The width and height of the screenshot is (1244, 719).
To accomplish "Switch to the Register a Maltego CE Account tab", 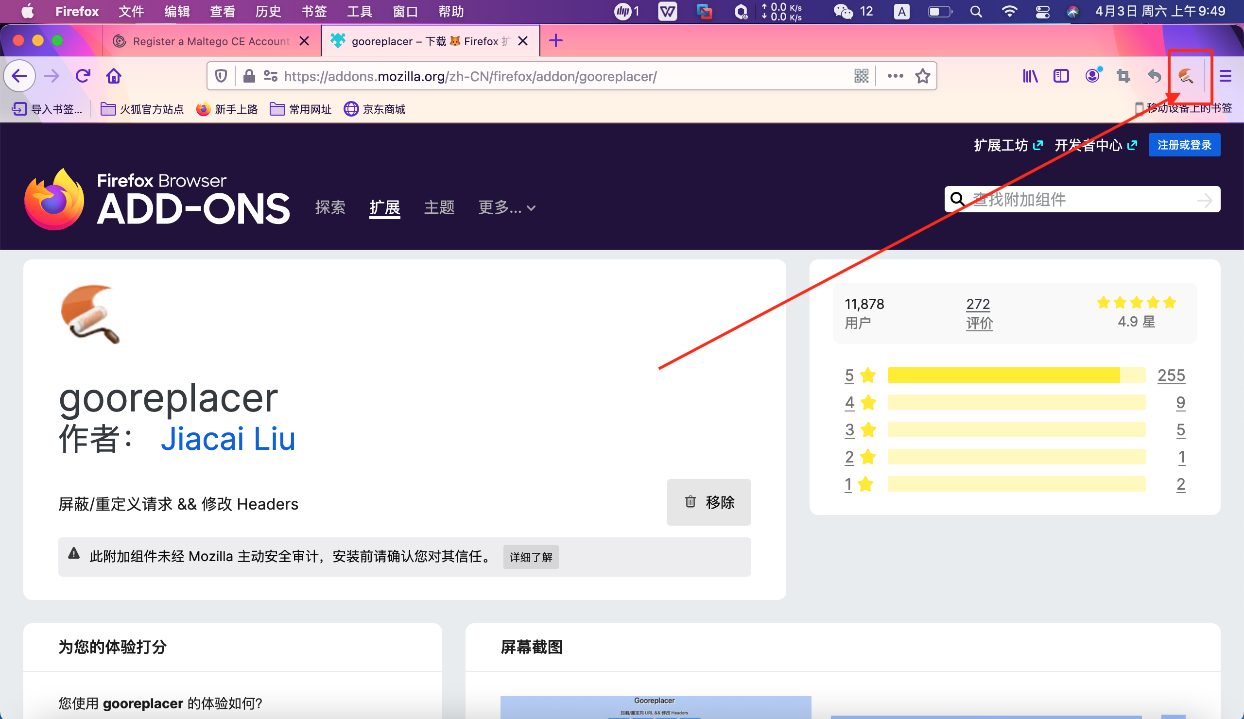I will [207, 41].
